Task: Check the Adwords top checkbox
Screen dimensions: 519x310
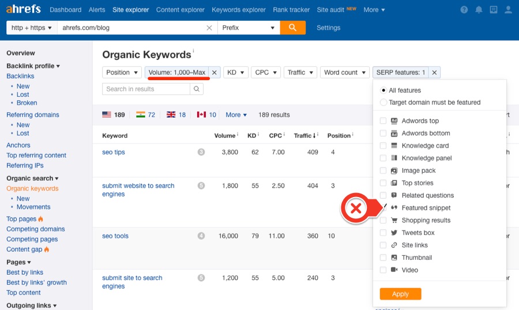Action: coord(383,121)
